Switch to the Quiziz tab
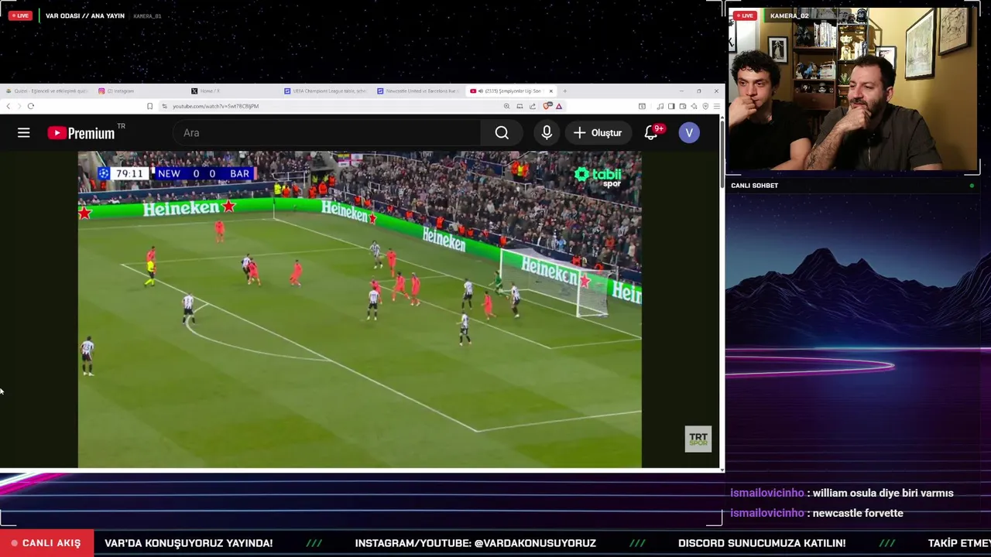This screenshot has width=991, height=557. point(46,91)
